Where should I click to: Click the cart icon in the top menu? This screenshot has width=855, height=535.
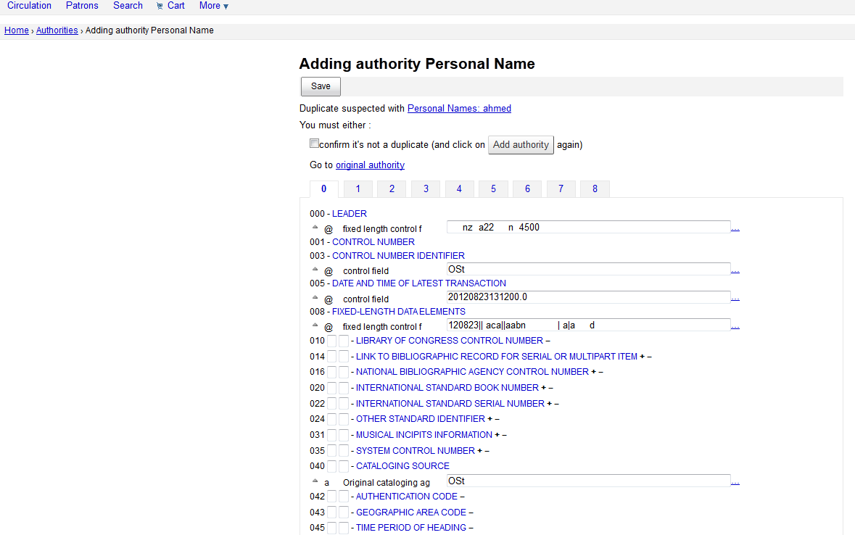click(160, 6)
